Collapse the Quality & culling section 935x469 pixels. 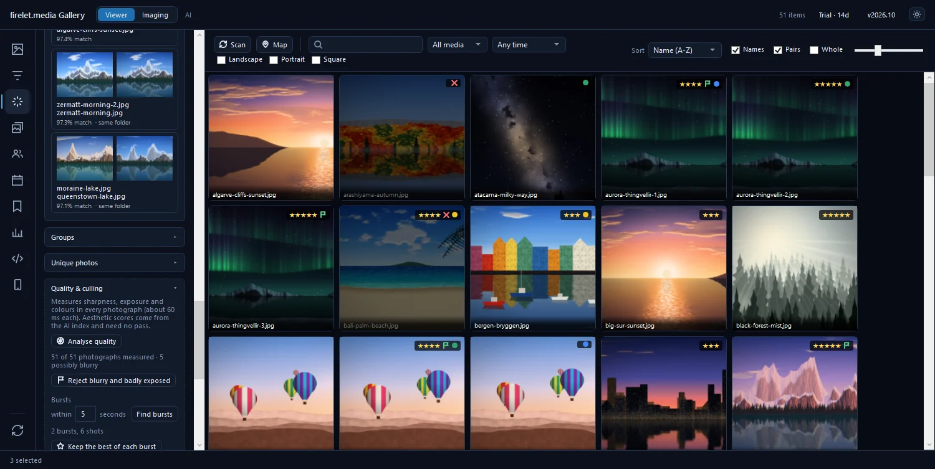[x=115, y=288]
